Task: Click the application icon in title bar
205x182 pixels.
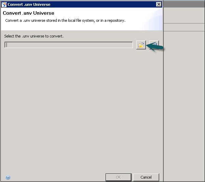Action: tap(4, 4)
